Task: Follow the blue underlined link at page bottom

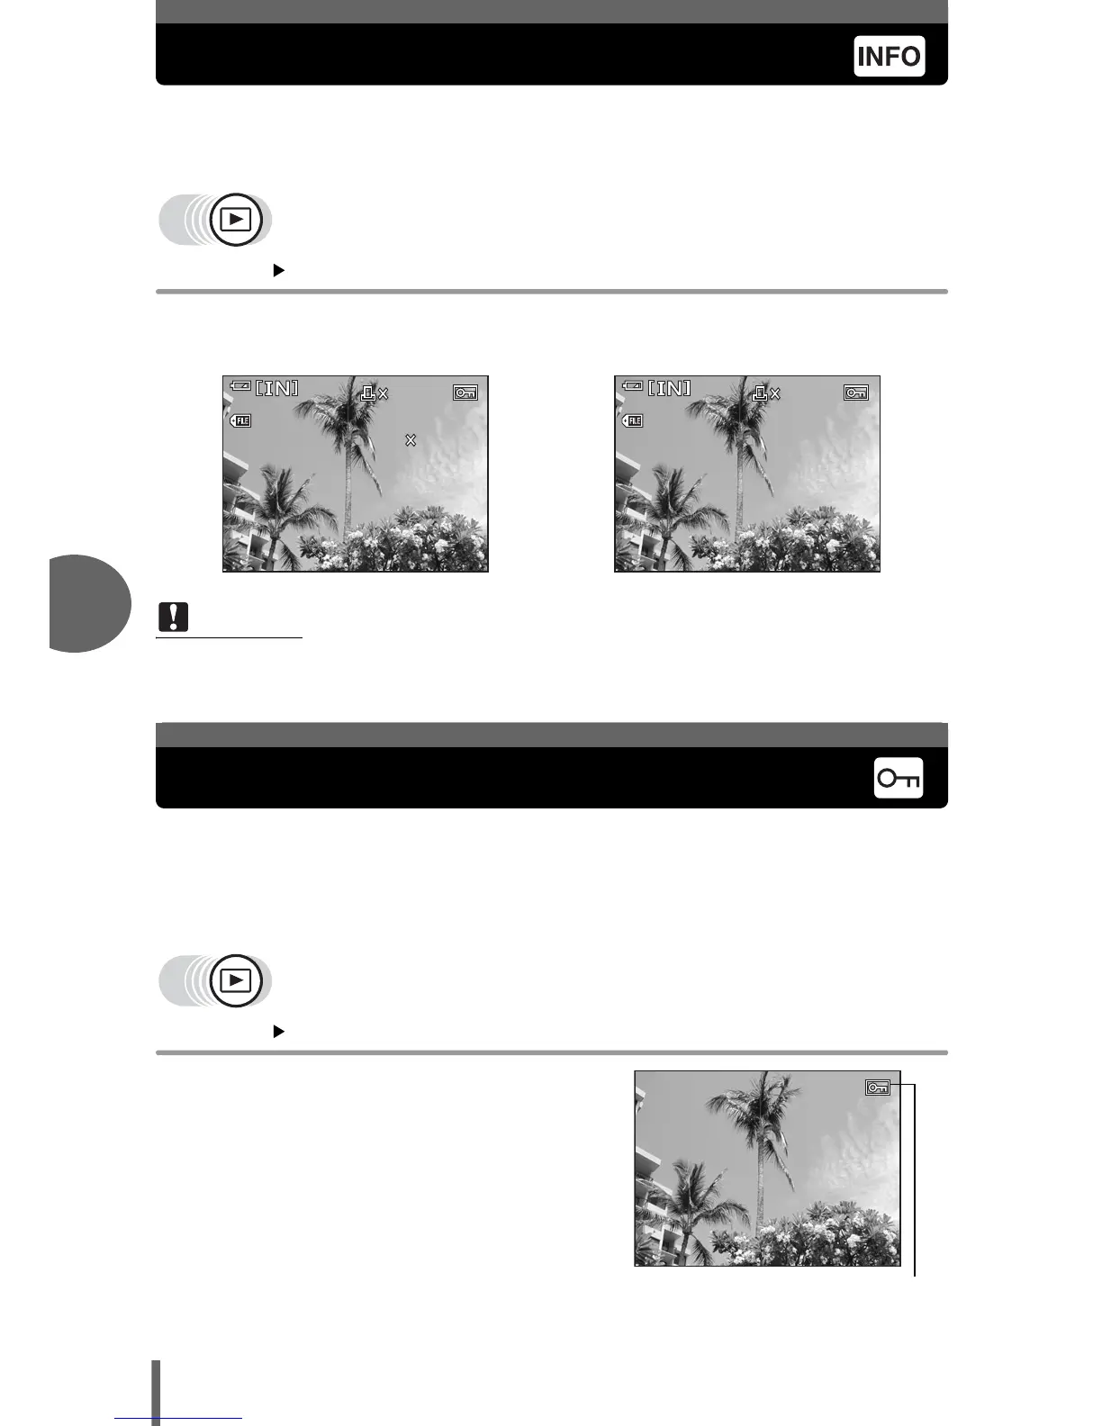Action: coord(178,1419)
